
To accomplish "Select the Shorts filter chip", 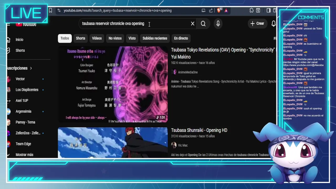I will click(x=81, y=38).
